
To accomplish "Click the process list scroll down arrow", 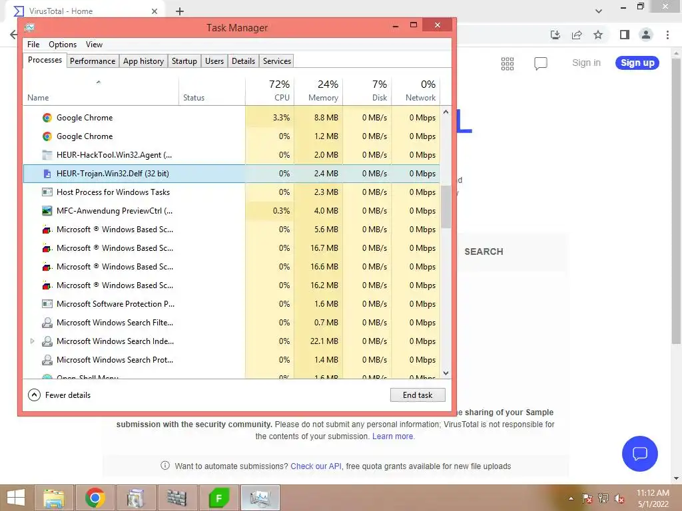I will click(446, 373).
